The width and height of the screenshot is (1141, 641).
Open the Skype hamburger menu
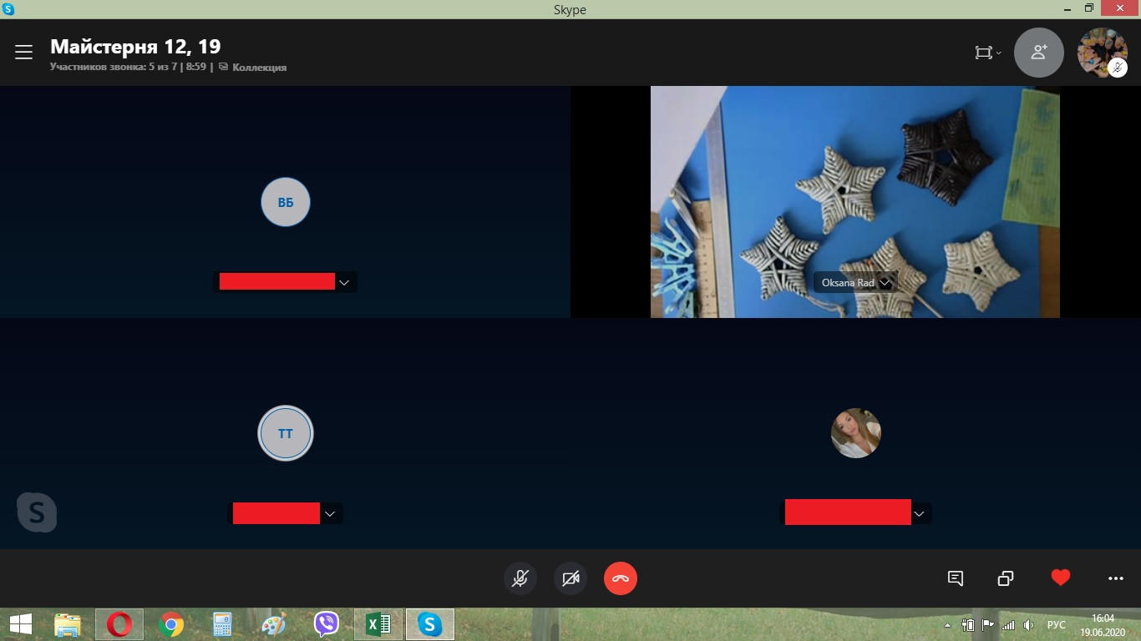[23, 53]
